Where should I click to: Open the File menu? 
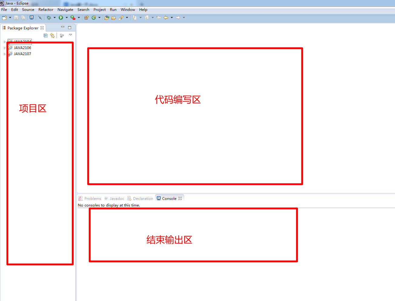(x=4, y=10)
